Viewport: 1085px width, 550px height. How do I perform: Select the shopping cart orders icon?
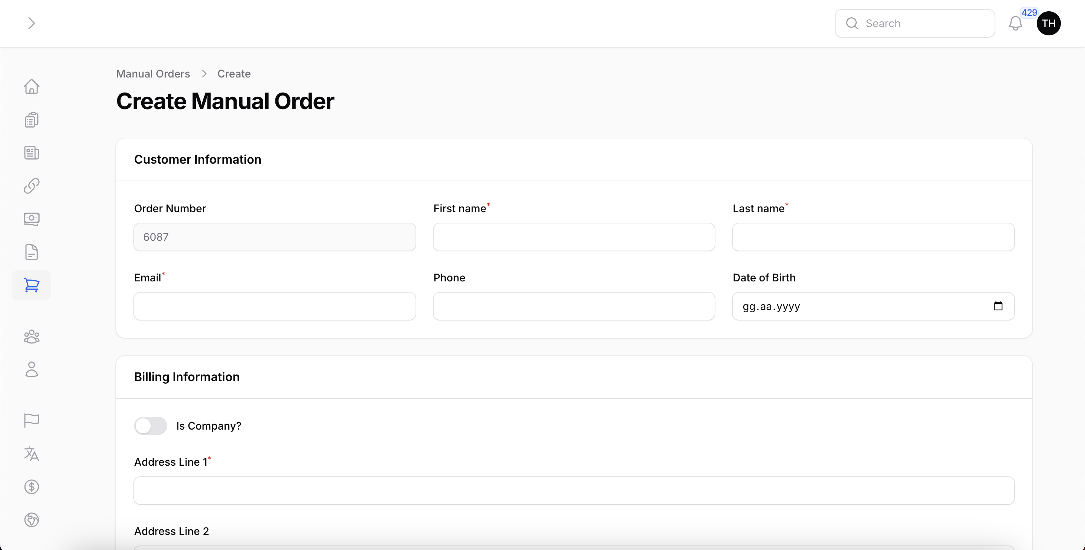(x=32, y=285)
